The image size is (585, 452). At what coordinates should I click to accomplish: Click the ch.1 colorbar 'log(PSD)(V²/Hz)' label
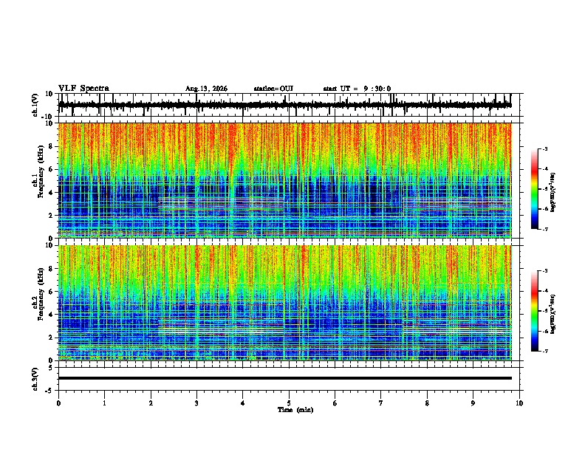click(x=553, y=193)
